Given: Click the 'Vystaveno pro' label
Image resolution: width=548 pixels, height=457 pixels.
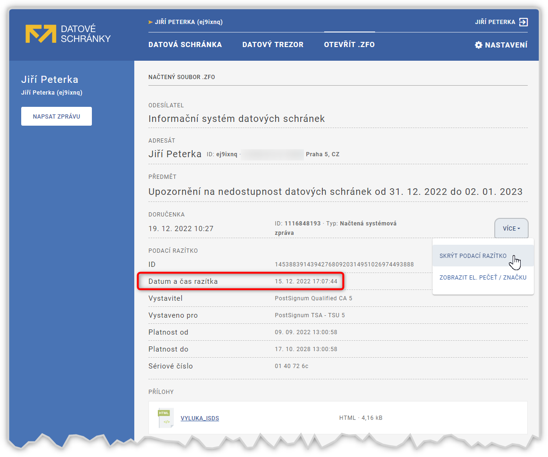Looking at the screenshot, I should click(x=173, y=315).
